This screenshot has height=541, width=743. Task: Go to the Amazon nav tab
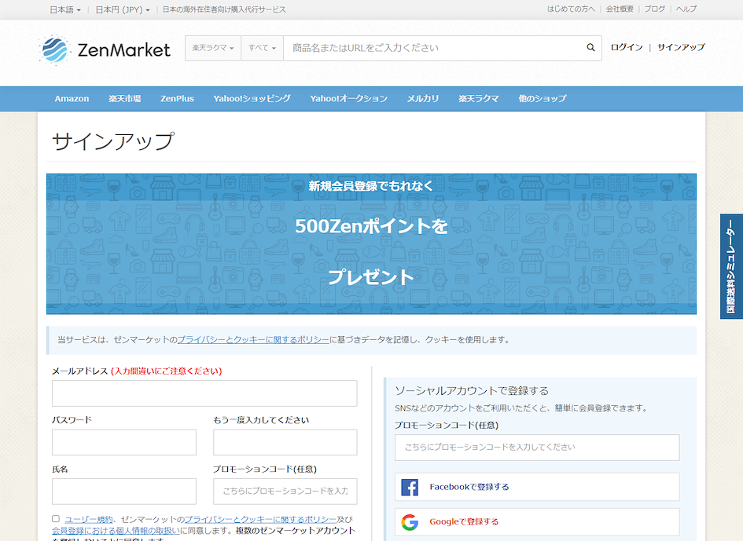[72, 98]
